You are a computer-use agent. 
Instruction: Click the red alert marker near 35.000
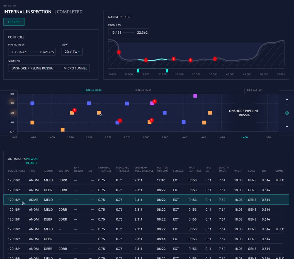pyautogui.click(x=215, y=59)
